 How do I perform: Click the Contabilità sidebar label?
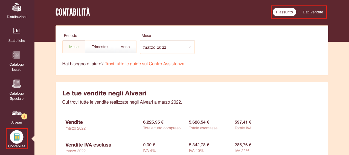pos(17,146)
